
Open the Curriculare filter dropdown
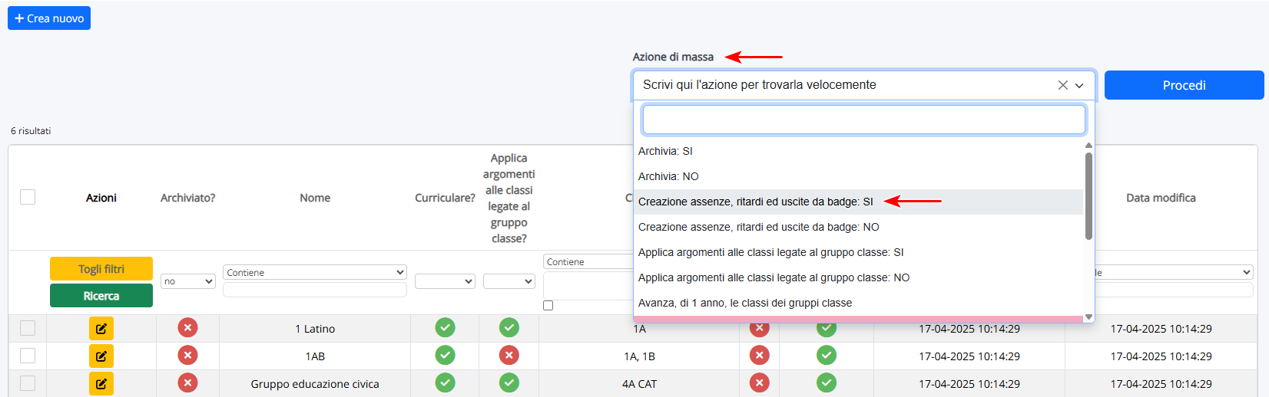click(x=445, y=281)
